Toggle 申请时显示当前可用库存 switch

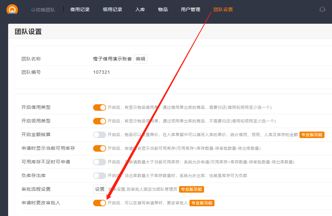click(100, 148)
